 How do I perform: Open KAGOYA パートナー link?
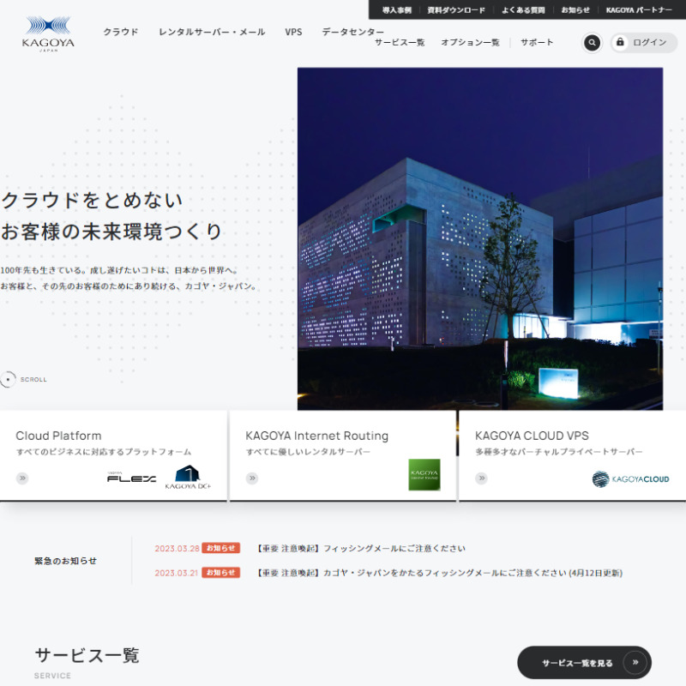pos(639,10)
